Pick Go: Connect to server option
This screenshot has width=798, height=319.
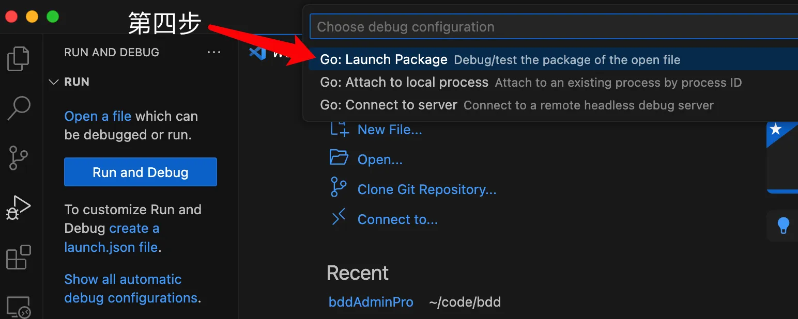click(389, 105)
